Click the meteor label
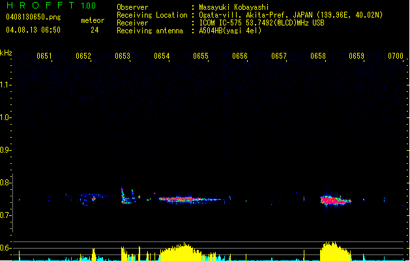The image size is (410, 261). click(93, 20)
